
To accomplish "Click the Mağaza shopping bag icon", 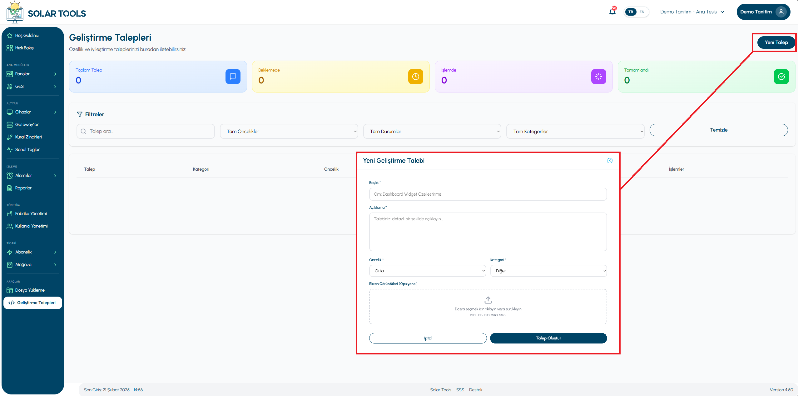I will 10,264.
